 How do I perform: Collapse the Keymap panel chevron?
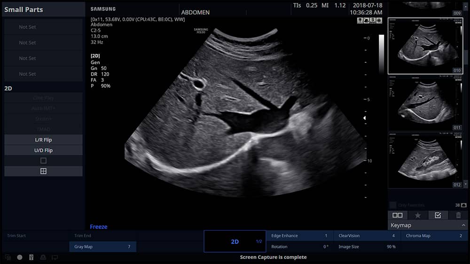tap(463, 226)
